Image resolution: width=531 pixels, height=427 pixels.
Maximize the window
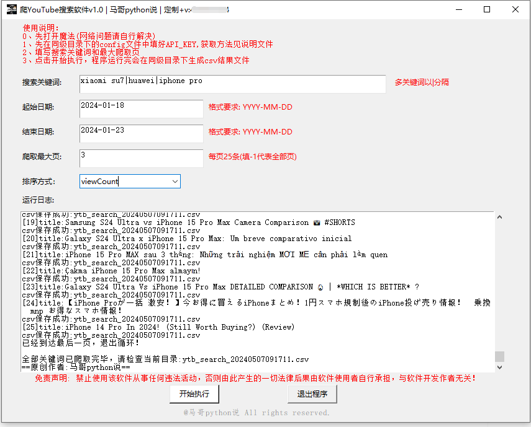pyautogui.click(x=487, y=9)
